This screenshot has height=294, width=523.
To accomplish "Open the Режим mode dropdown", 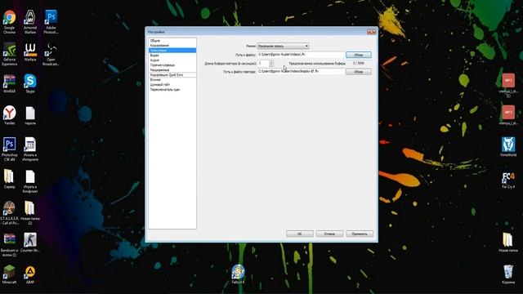I will (x=283, y=46).
